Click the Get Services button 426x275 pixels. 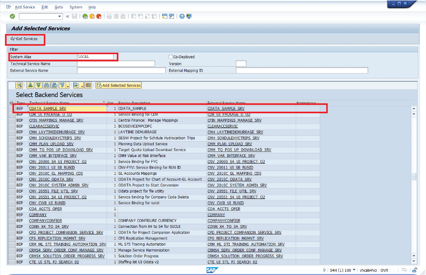click(x=24, y=39)
